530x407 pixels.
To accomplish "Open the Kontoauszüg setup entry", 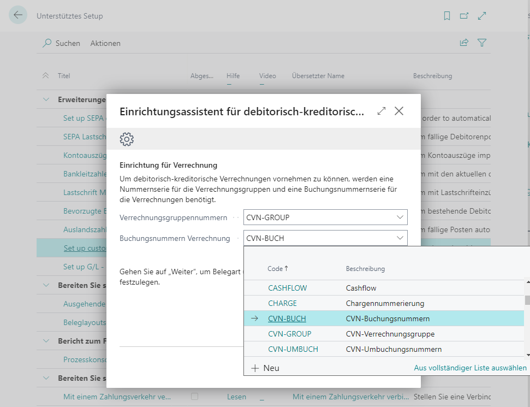I will point(85,155).
